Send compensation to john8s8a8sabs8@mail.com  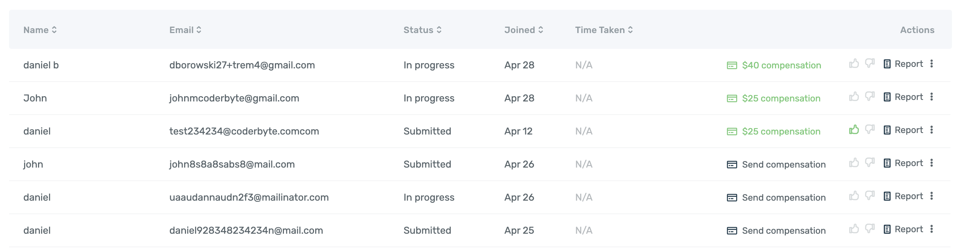(776, 165)
